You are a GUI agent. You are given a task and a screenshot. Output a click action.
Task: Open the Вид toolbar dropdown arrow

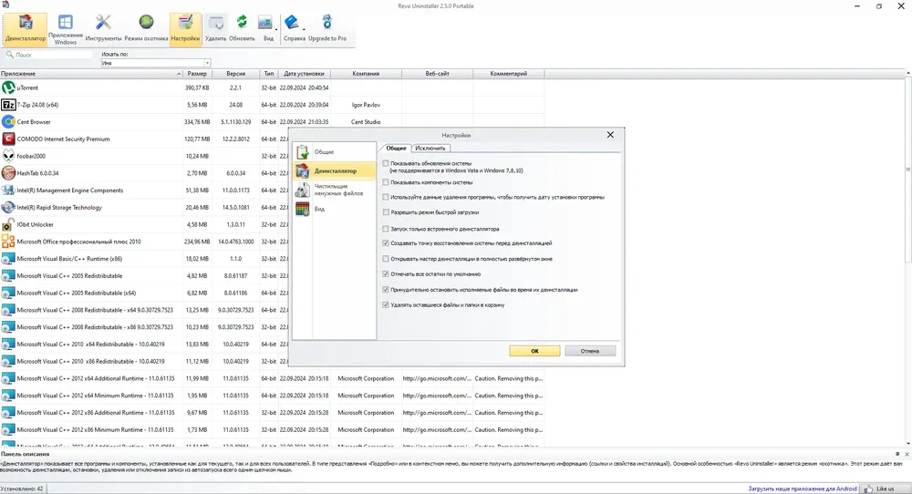click(x=276, y=29)
